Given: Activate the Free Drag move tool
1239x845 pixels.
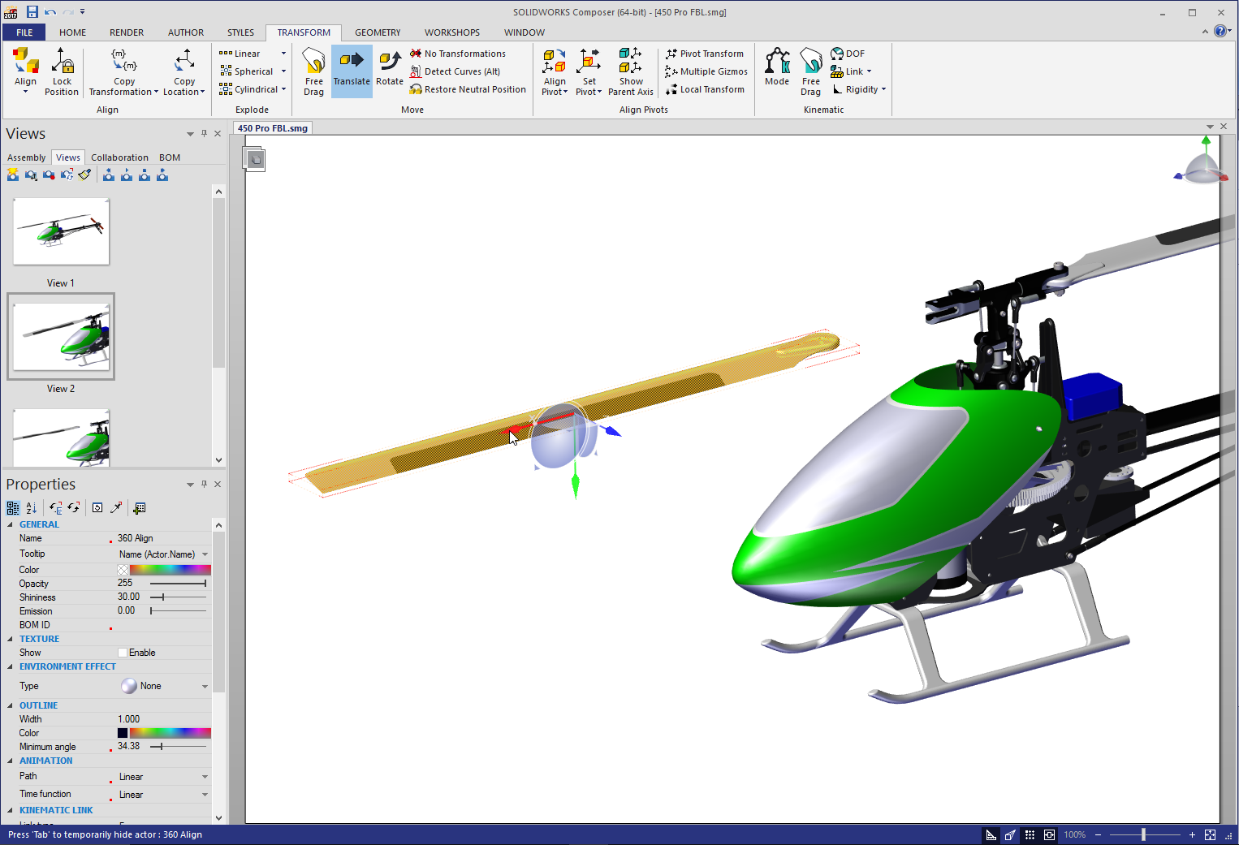Looking at the screenshot, I should [313, 71].
